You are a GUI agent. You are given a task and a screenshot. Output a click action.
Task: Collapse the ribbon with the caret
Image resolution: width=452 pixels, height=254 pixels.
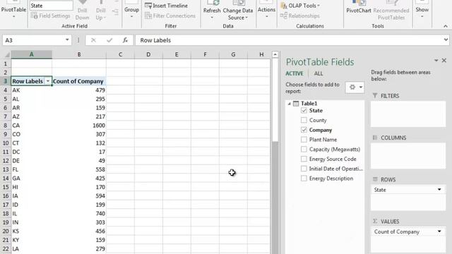pos(446,26)
